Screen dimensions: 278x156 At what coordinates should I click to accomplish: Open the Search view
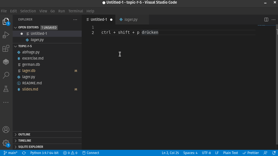[x=6, y=75]
